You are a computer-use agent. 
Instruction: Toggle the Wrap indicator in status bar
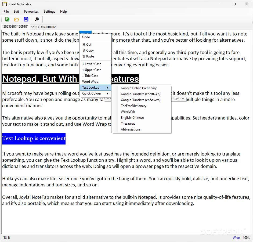[236, 238]
